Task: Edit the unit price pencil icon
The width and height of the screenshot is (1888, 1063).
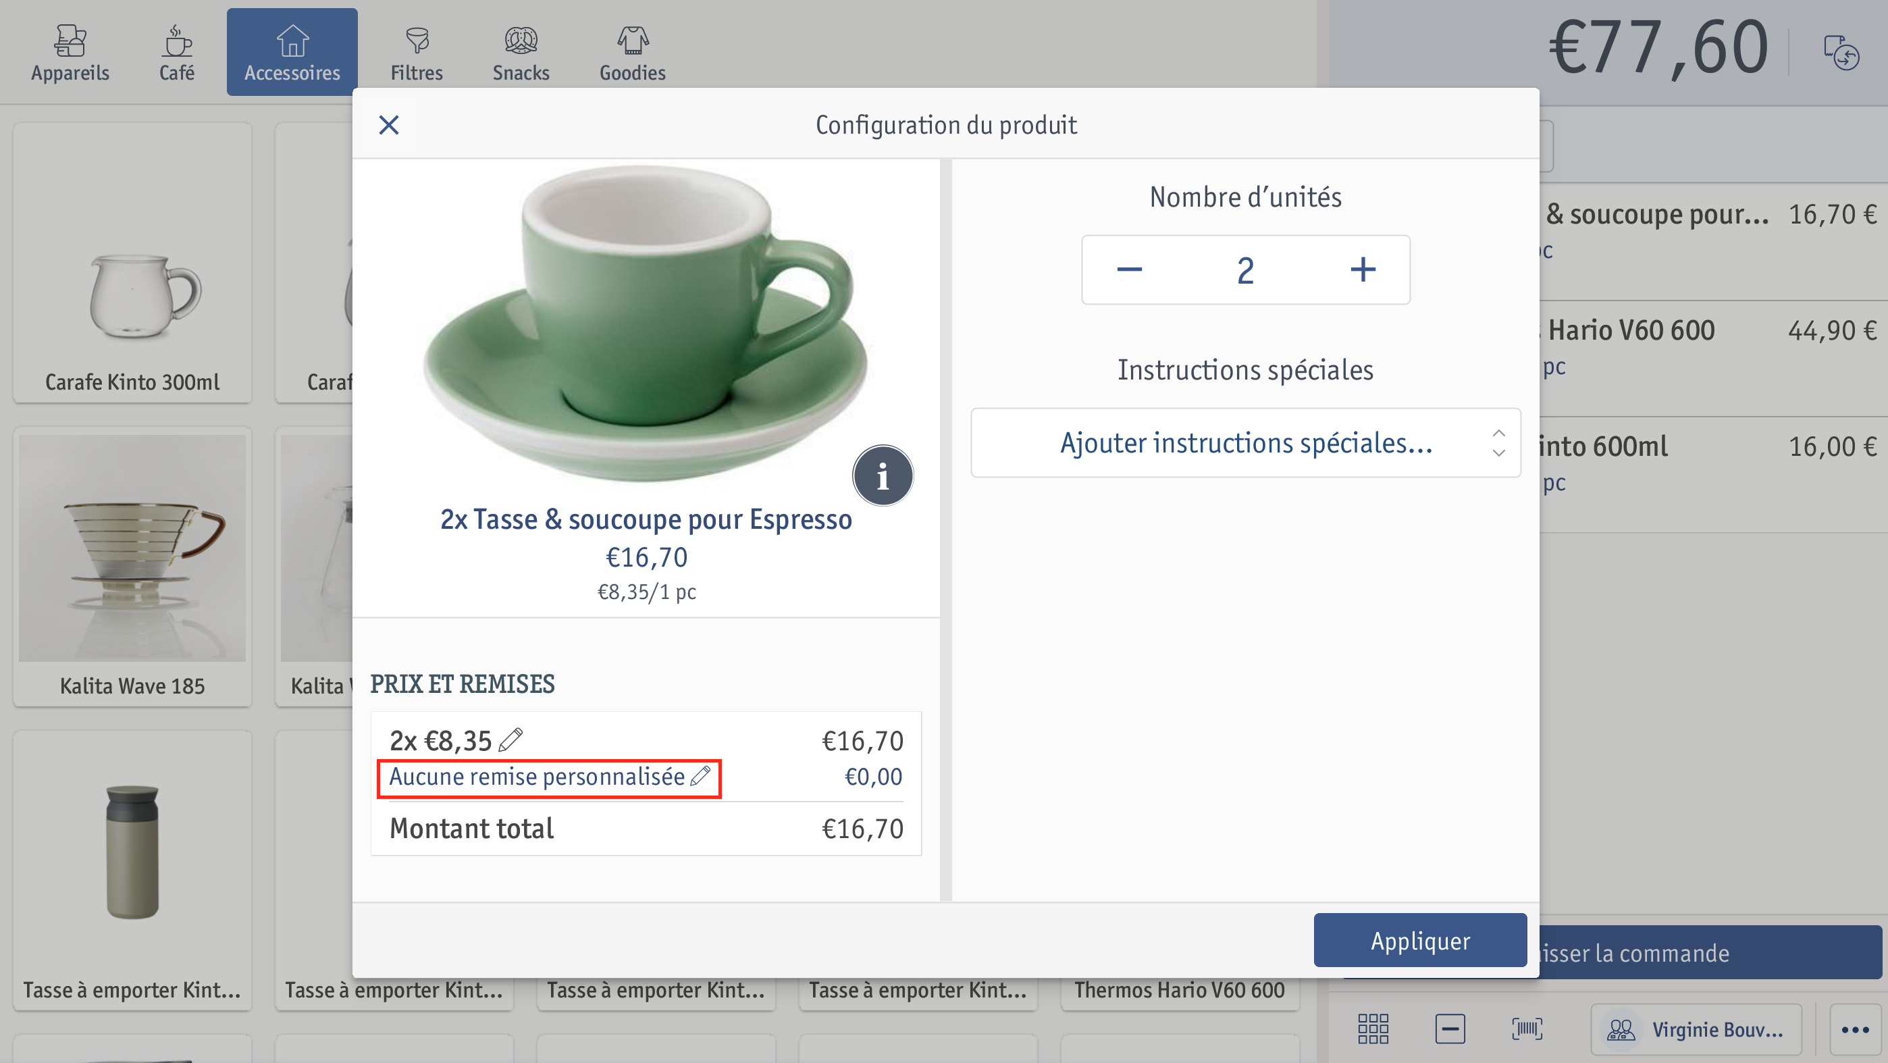Action: tap(510, 740)
